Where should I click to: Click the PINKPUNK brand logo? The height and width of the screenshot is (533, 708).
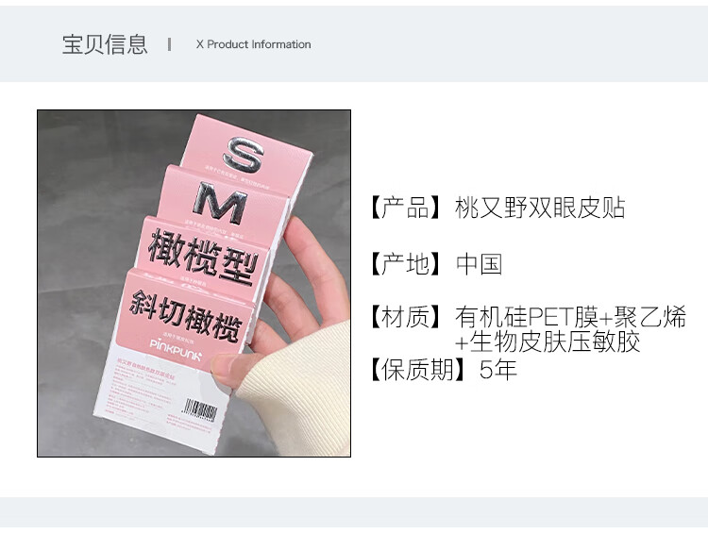[176, 350]
